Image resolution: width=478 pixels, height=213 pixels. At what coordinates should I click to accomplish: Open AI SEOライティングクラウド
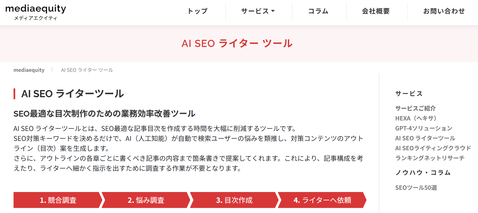433,148
